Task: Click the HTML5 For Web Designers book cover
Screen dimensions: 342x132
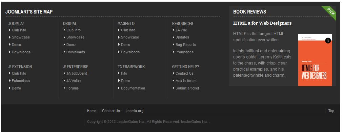Action: tap(315, 60)
